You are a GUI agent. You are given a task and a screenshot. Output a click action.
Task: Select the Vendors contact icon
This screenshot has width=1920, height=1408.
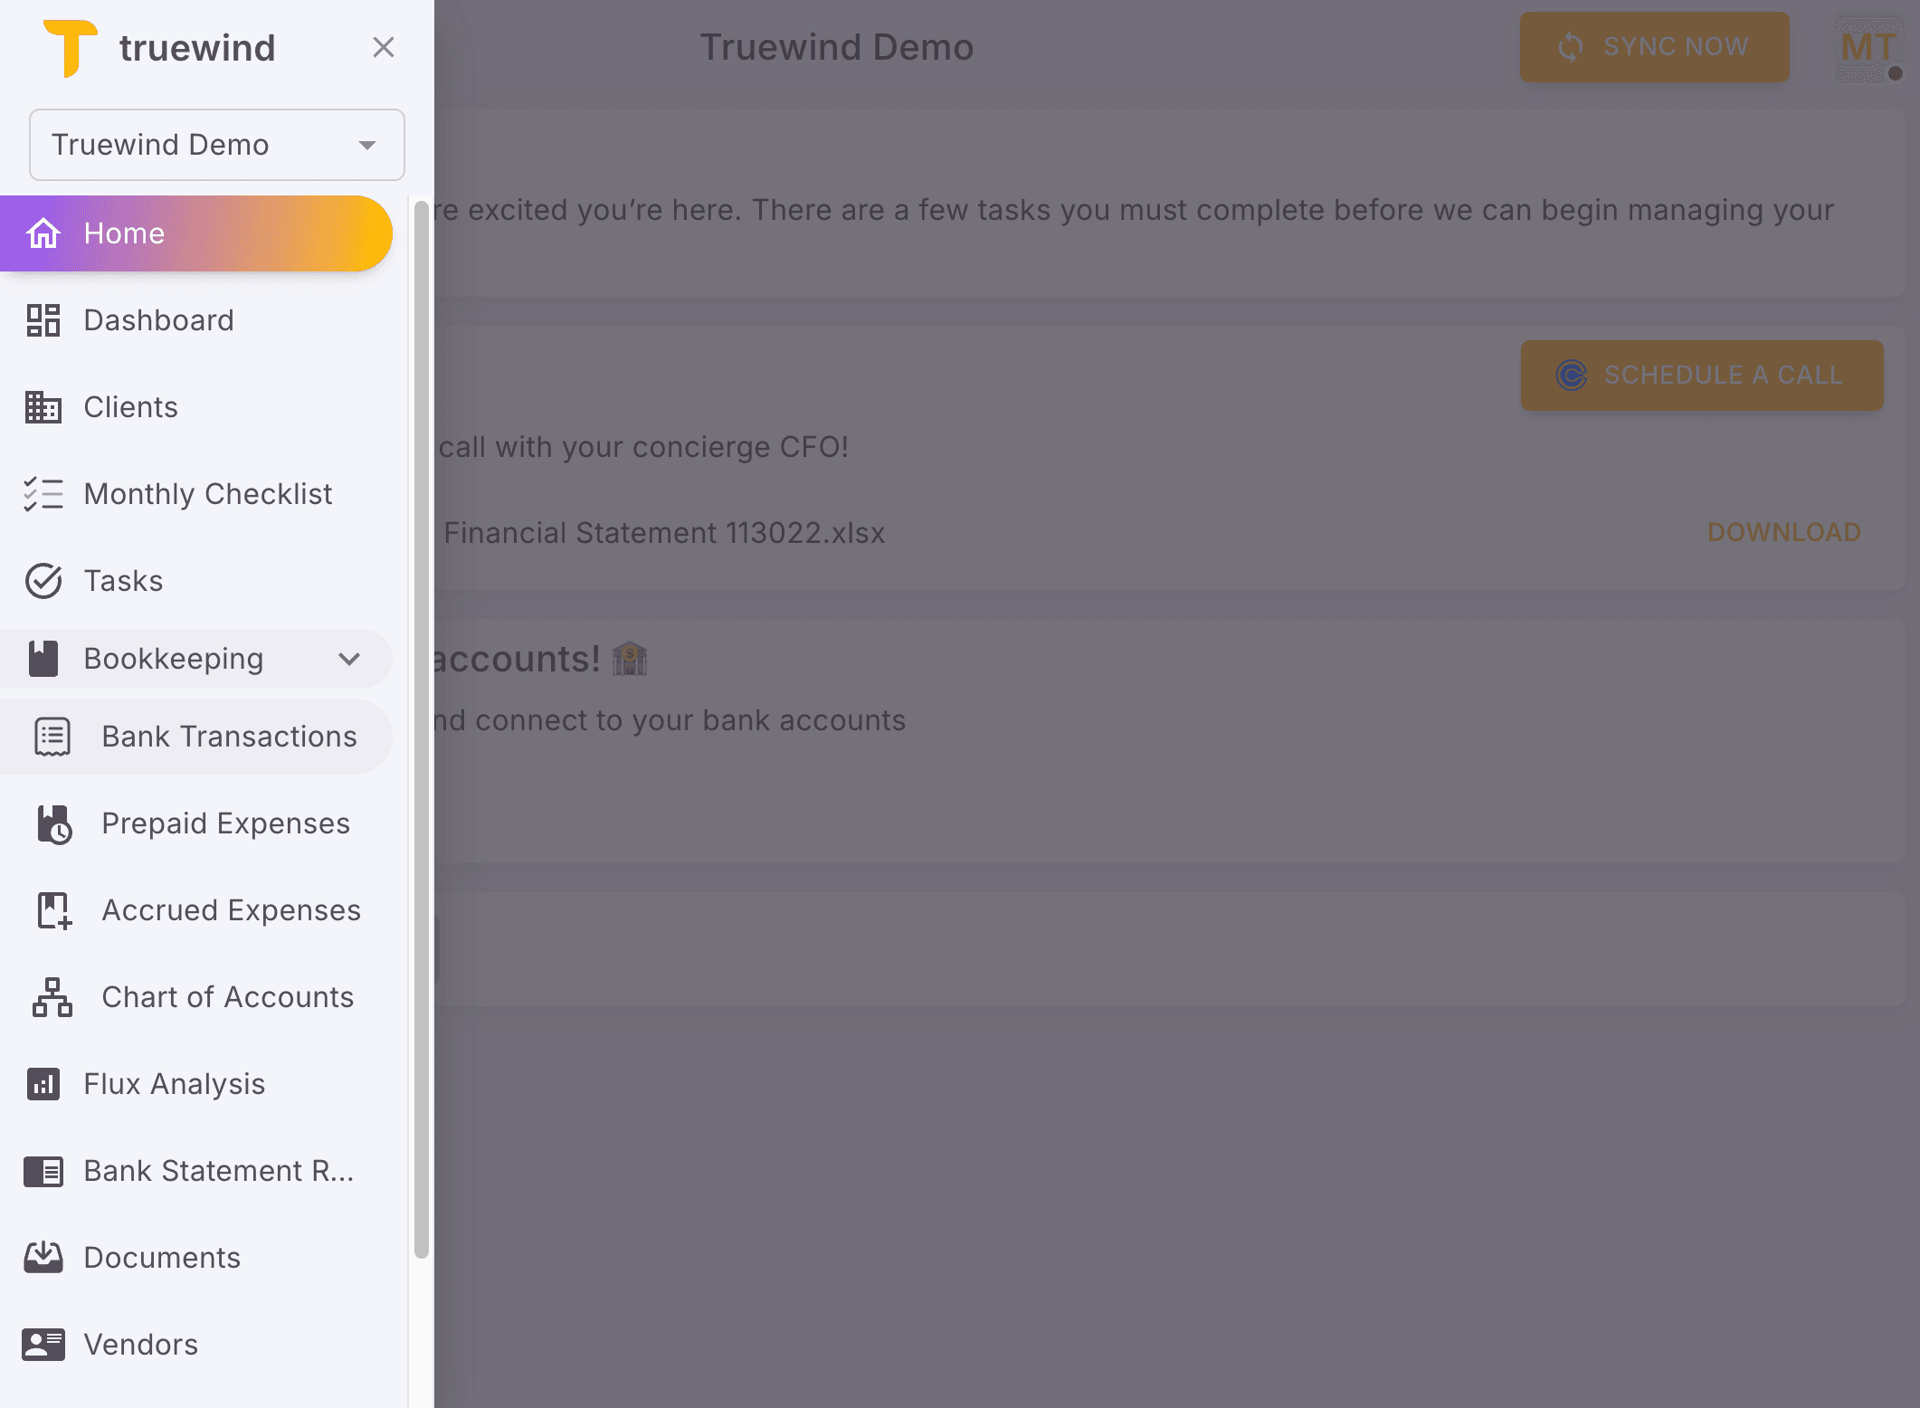[43, 1345]
